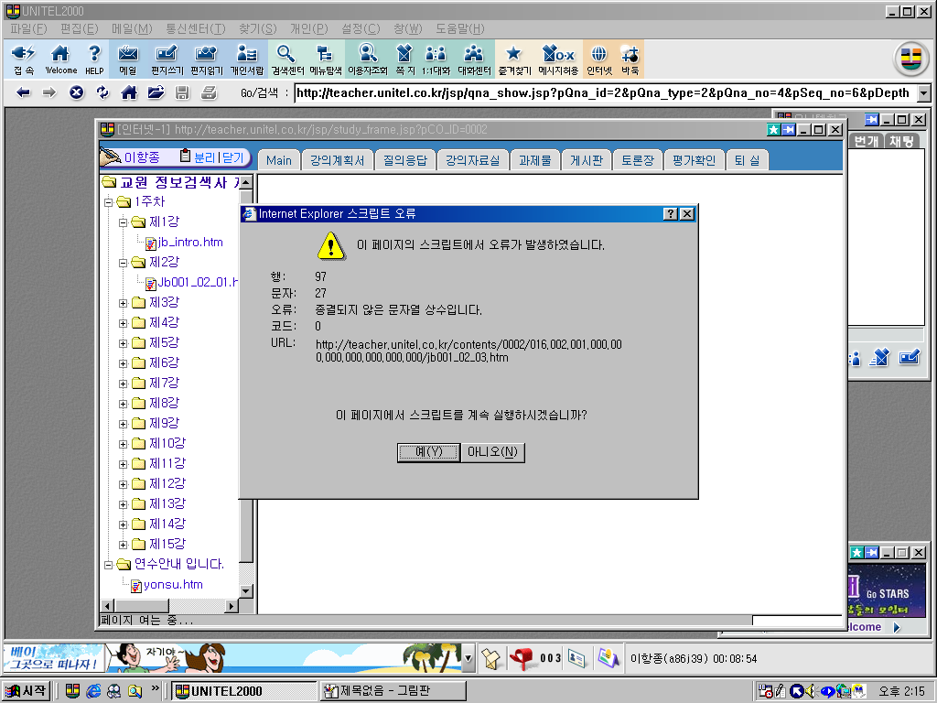The height and width of the screenshot is (703, 937).
Task: Open the 메일 (mail) toolbar icon
Action: pos(128,59)
